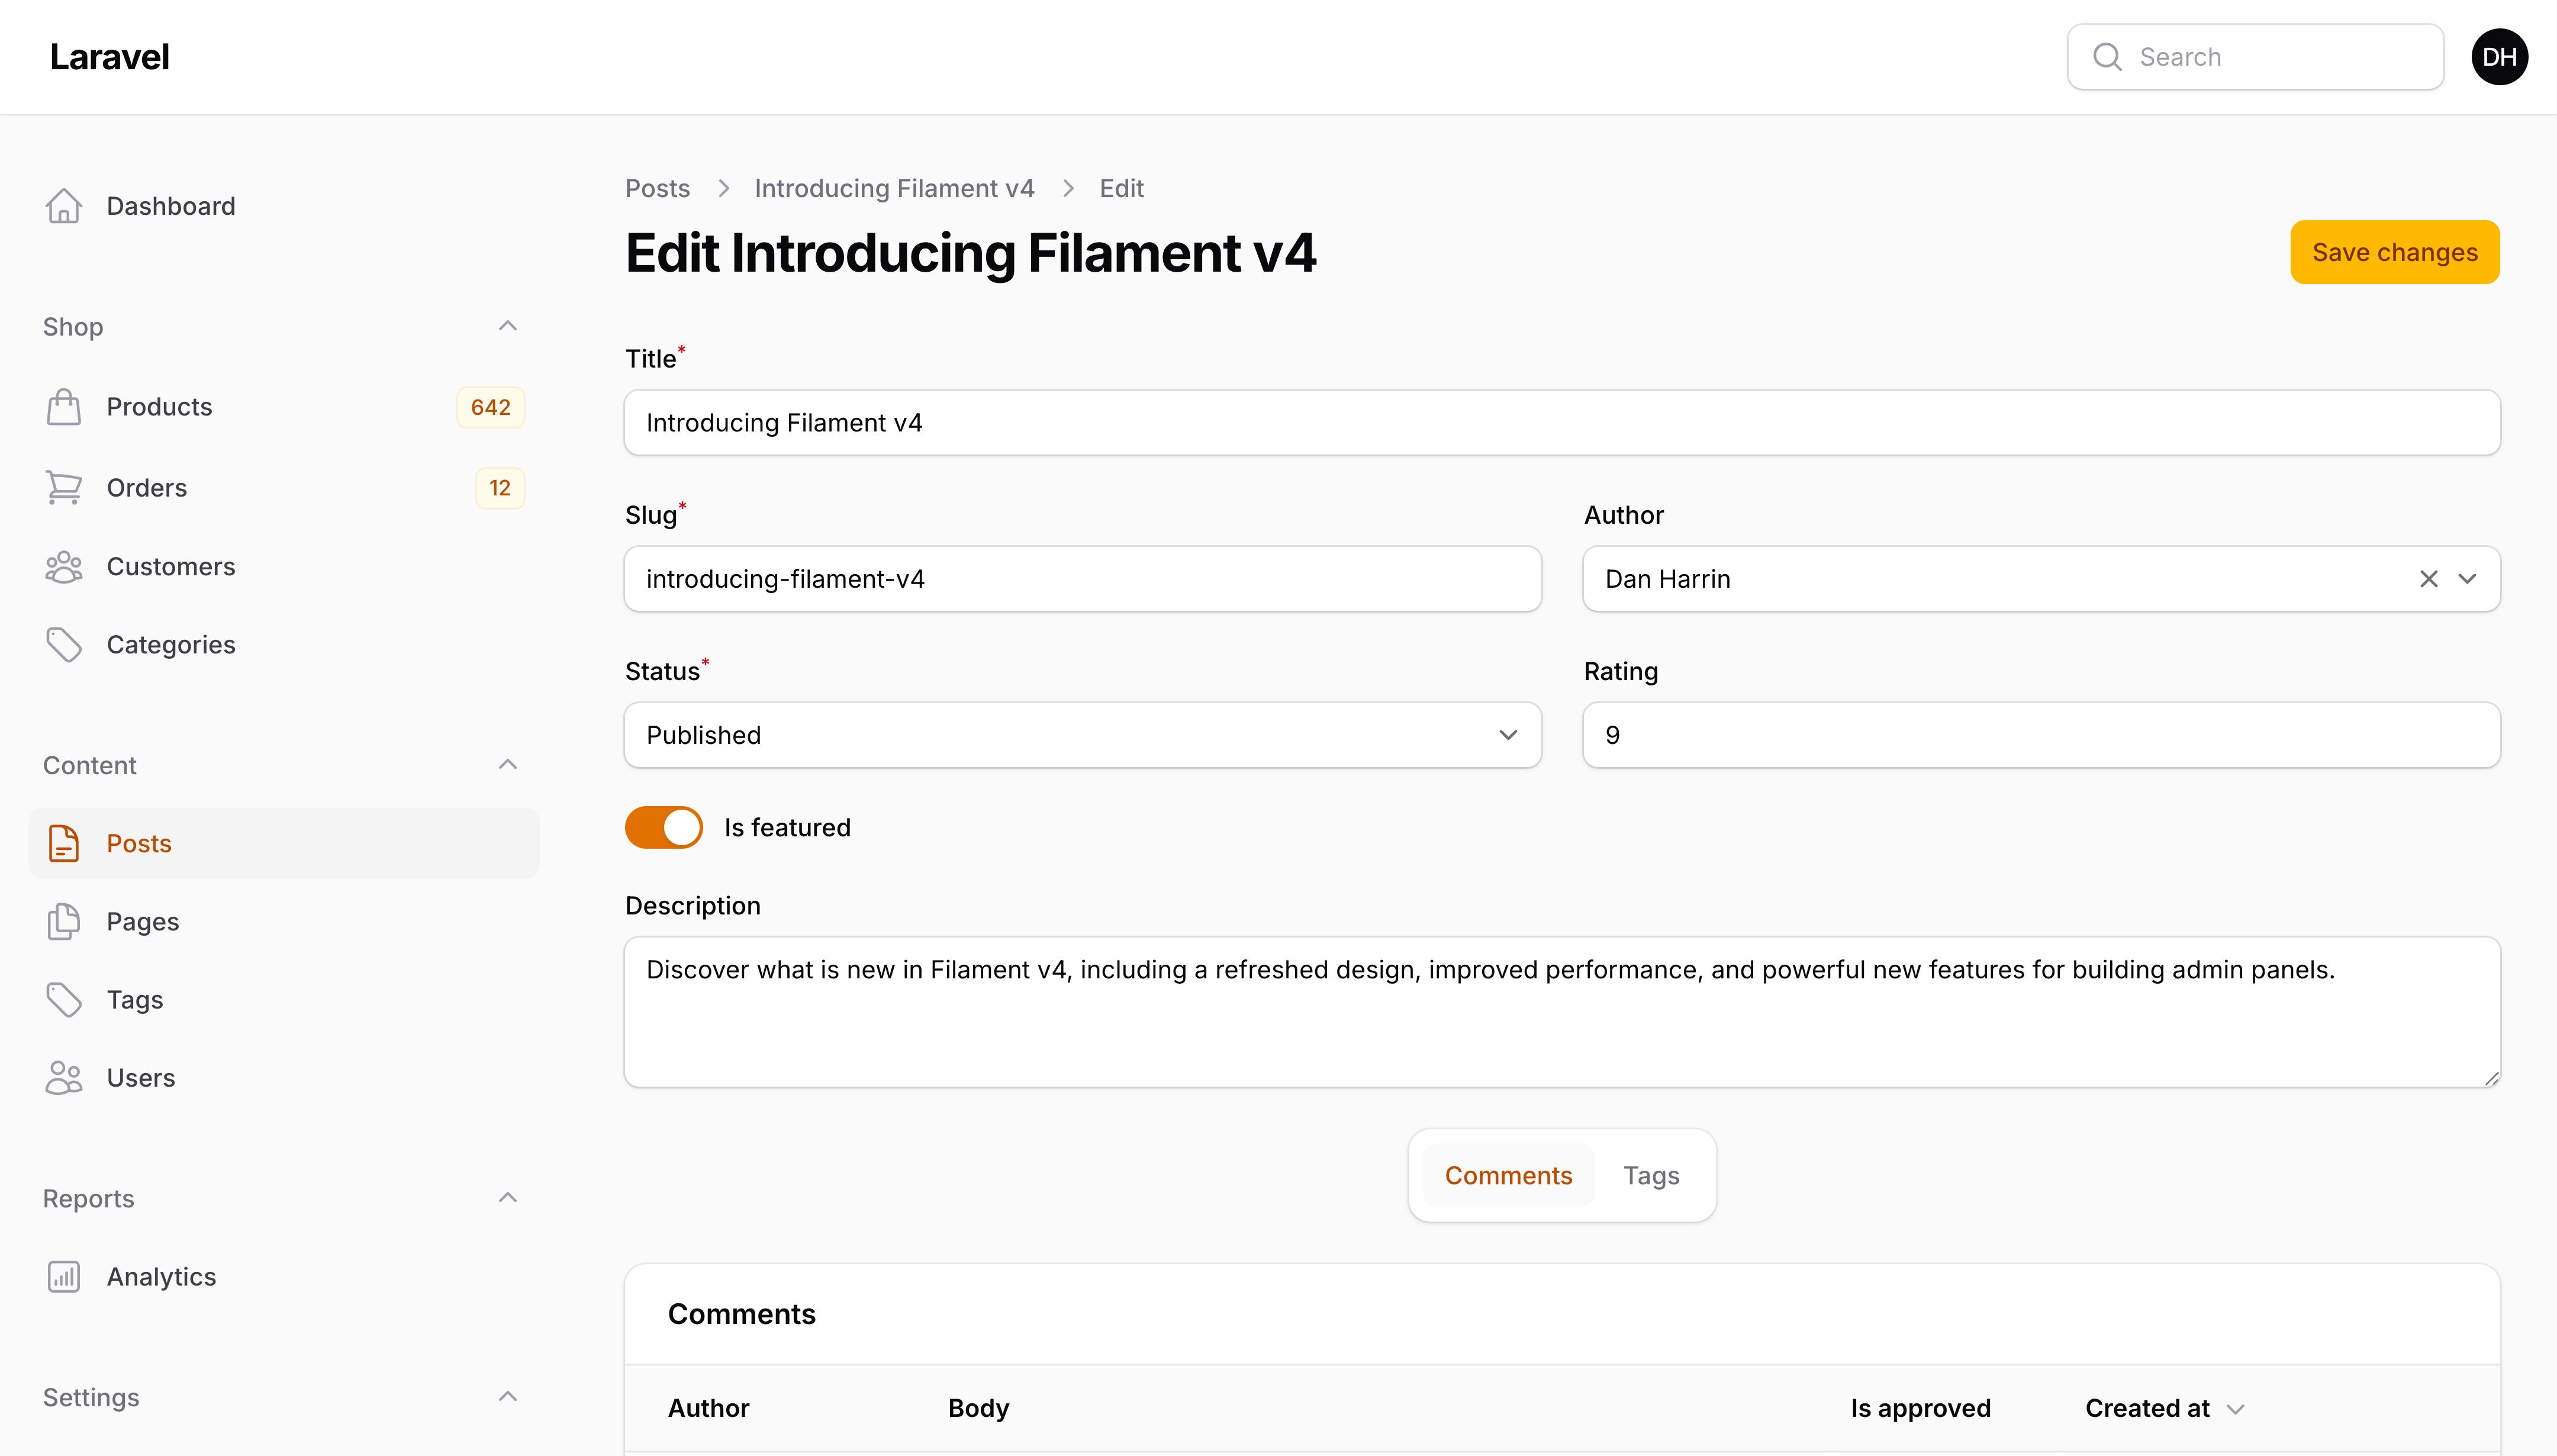The width and height of the screenshot is (2557, 1456).
Task: Collapse the Content navigation group
Action: coord(508,765)
